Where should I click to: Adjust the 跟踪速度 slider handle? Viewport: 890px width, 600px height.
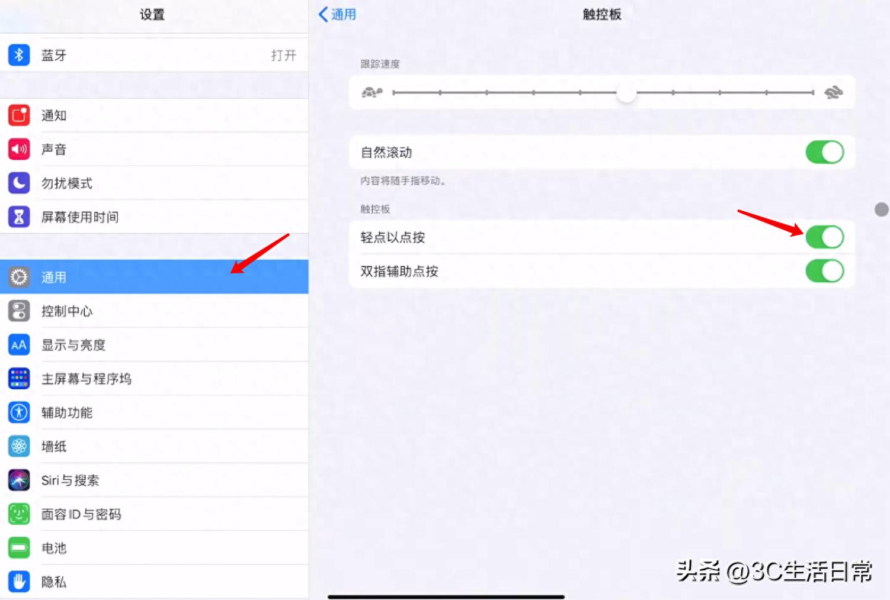pos(626,93)
